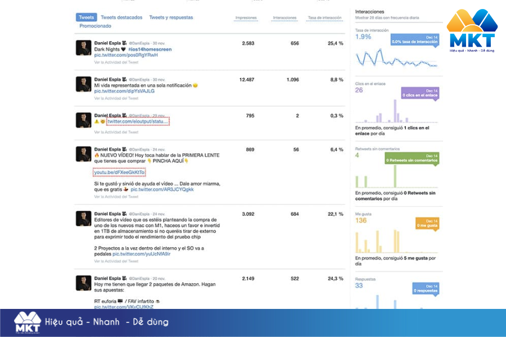The height and width of the screenshot is (337, 506).
Task: Open the pic.twitter.com/dipYsVAJLG image link
Action: [124, 91]
